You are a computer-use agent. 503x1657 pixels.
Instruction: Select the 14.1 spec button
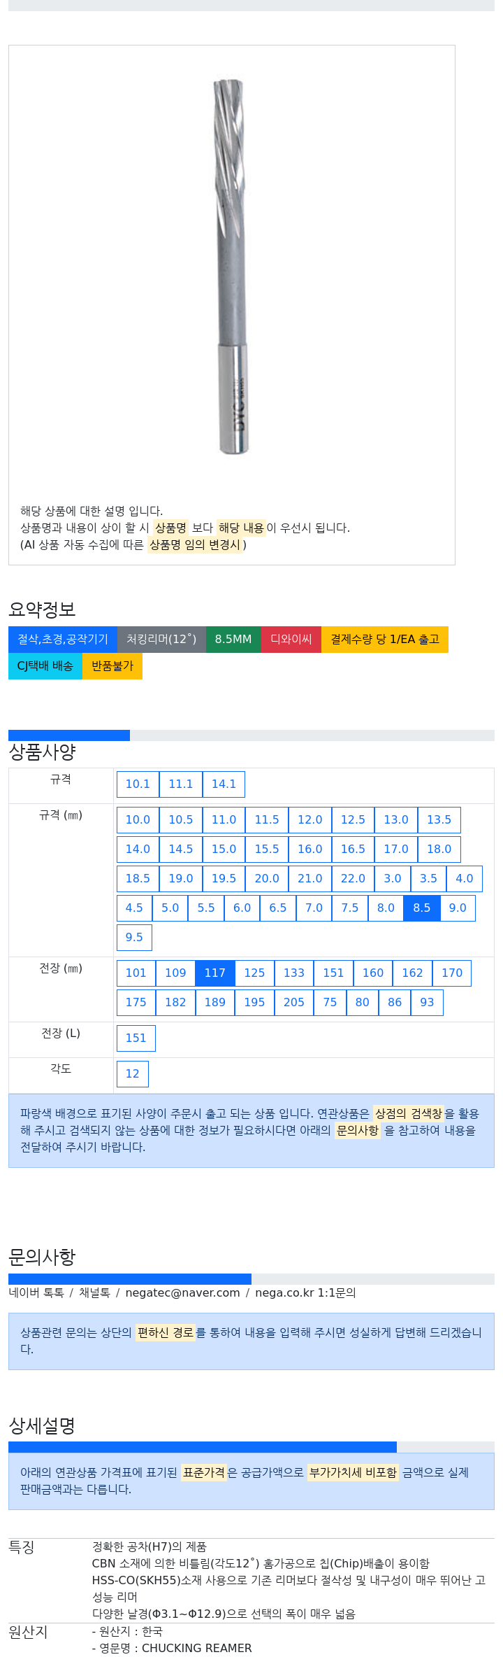224,784
